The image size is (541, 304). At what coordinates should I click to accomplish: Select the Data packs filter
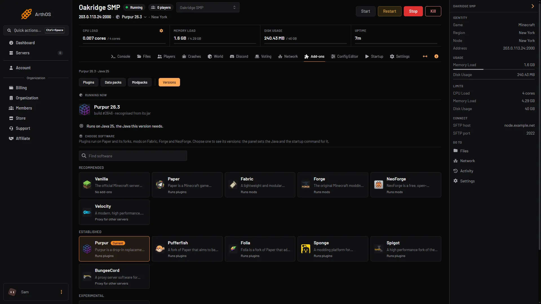pos(113,82)
